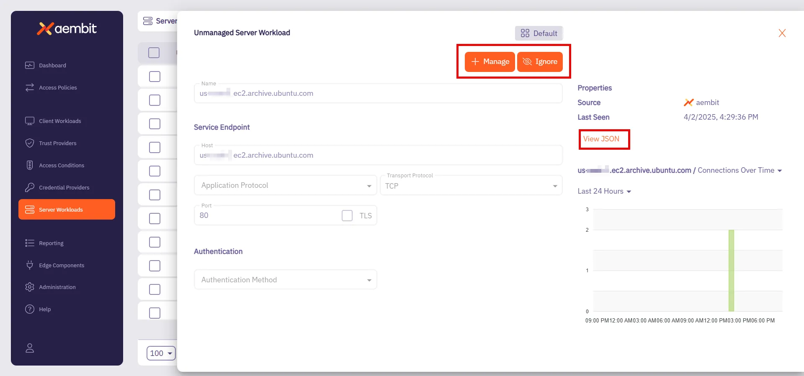Click the server icon in page header
Image resolution: width=804 pixels, height=376 pixels.
click(148, 21)
